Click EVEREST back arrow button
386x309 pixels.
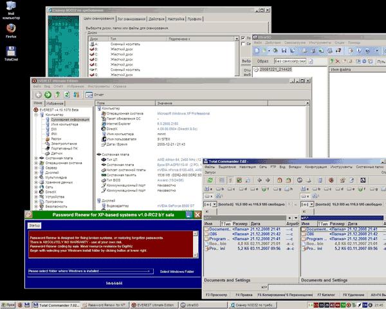(x=39, y=95)
